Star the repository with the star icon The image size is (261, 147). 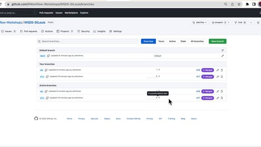coord(258,22)
